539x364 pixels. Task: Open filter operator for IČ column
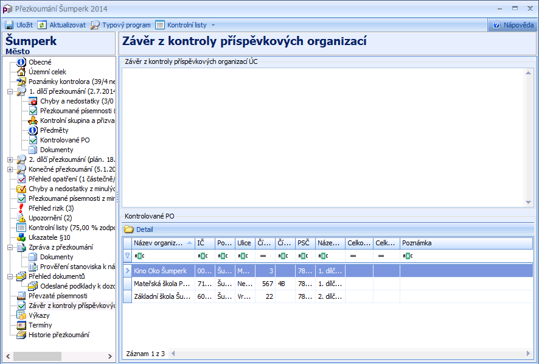(203, 256)
